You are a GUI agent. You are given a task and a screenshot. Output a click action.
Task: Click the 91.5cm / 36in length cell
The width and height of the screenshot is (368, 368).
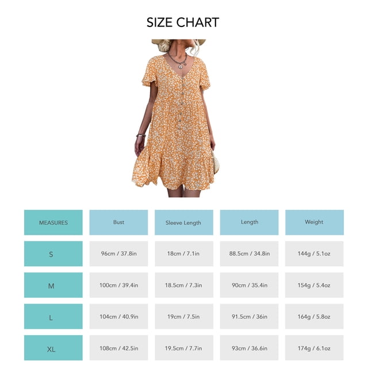tap(249, 316)
